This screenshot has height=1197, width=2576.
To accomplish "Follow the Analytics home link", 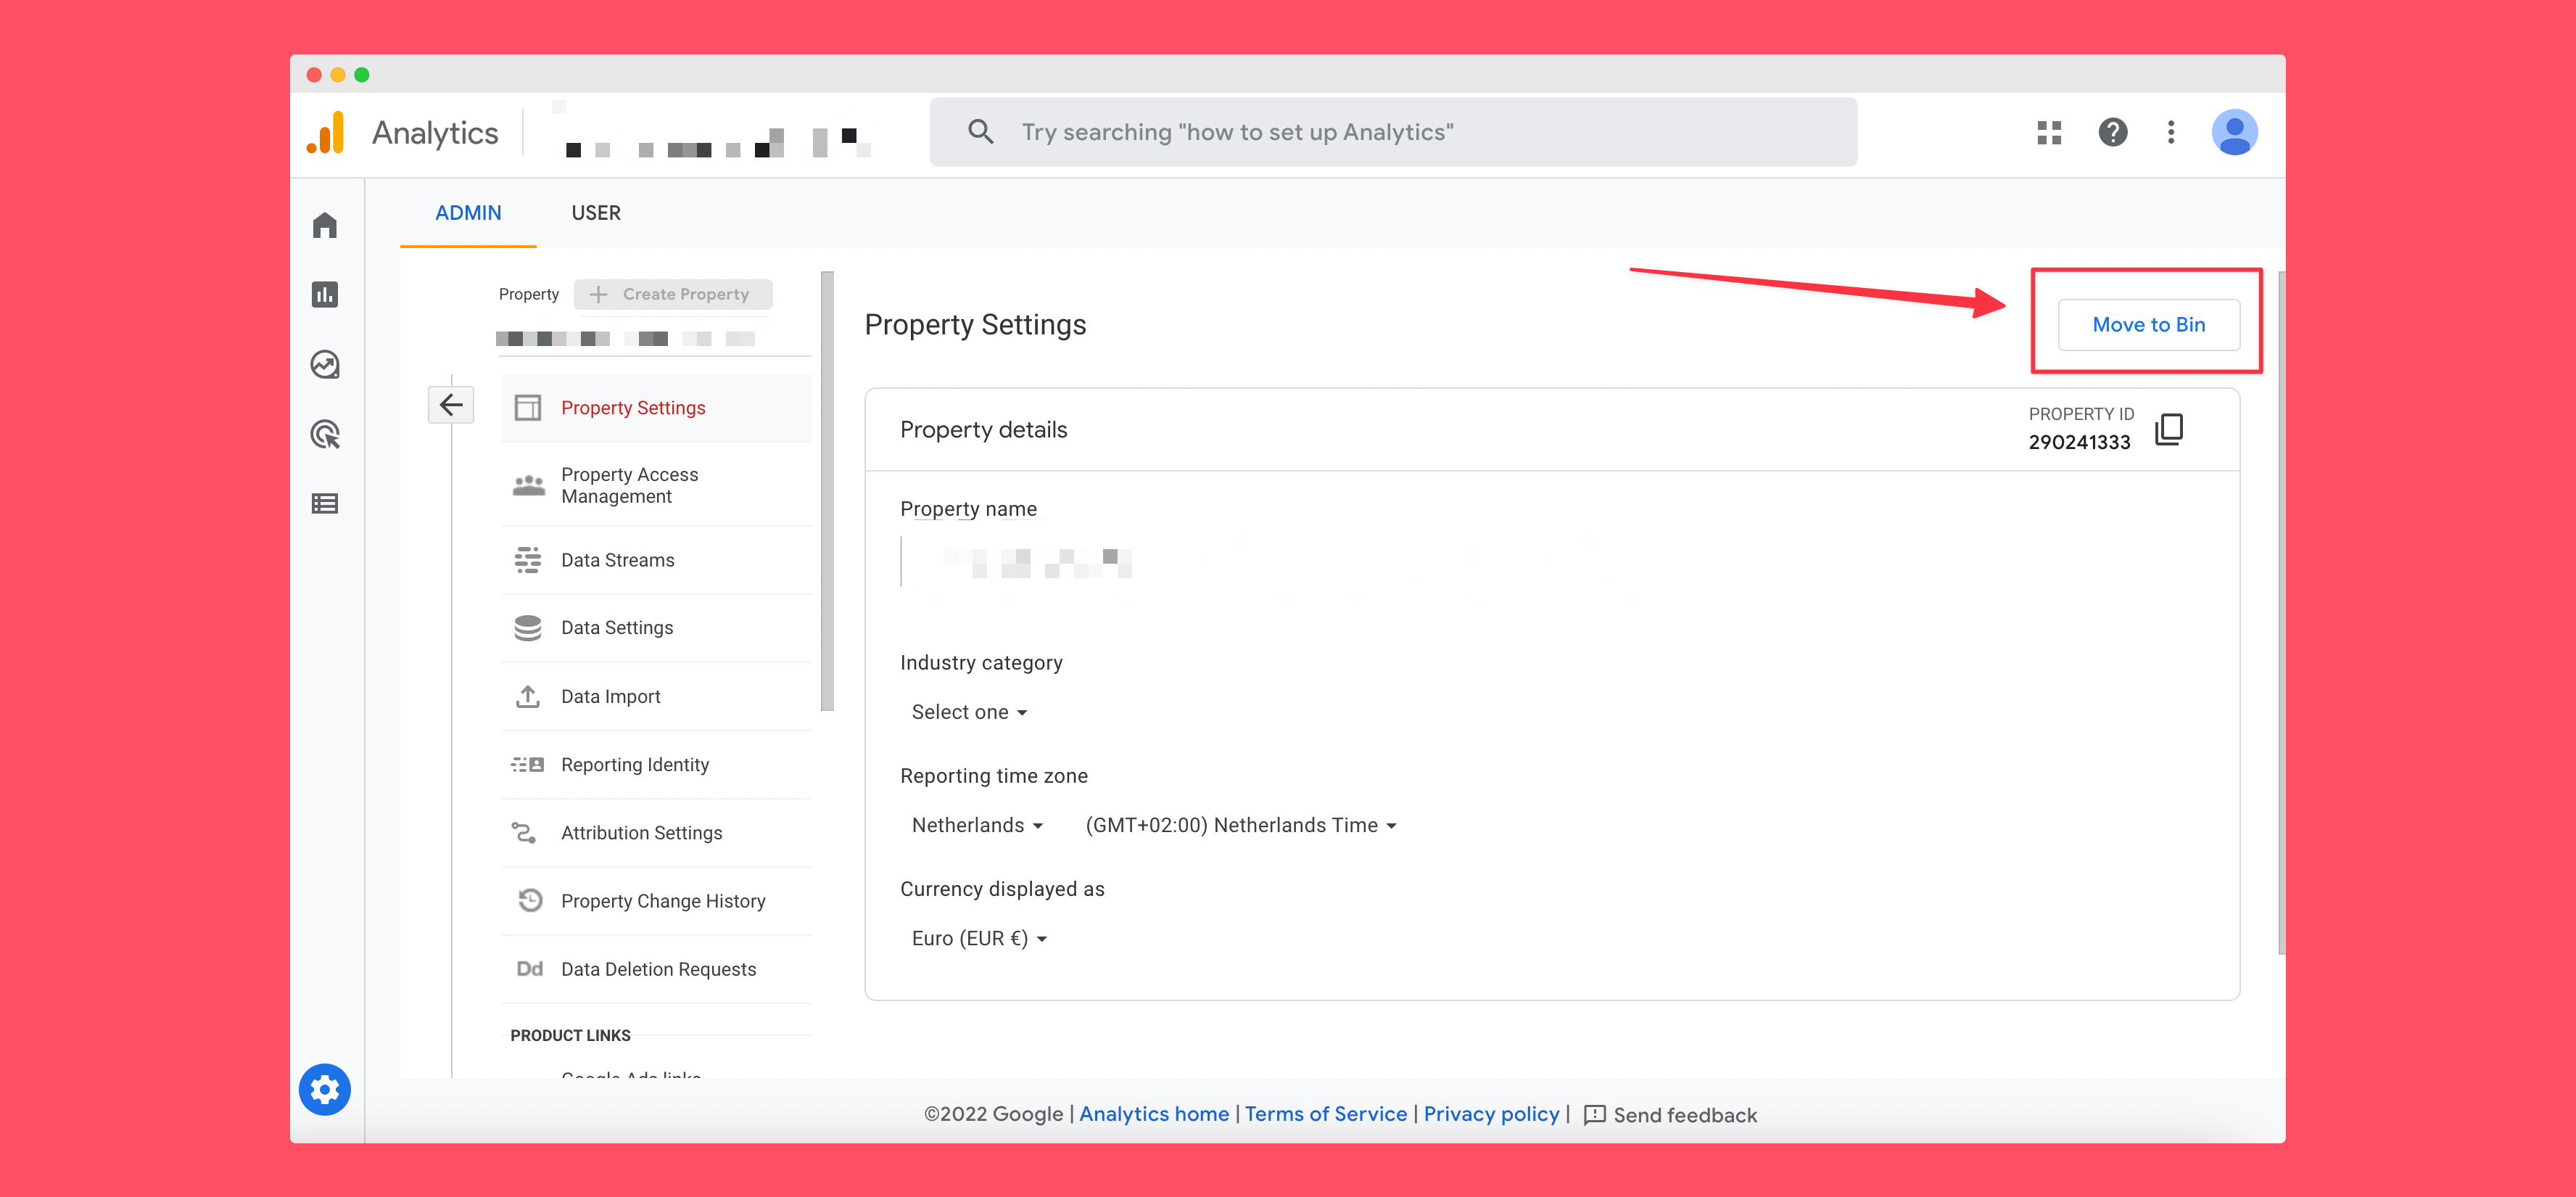I will pyautogui.click(x=1154, y=1114).
